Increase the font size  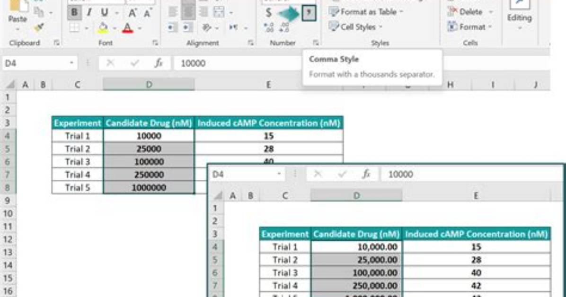click(x=133, y=13)
